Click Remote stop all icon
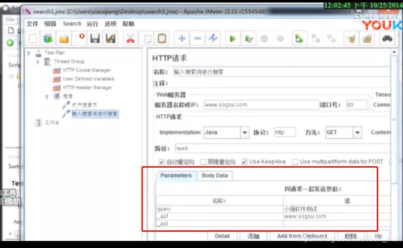 [x=316, y=38]
